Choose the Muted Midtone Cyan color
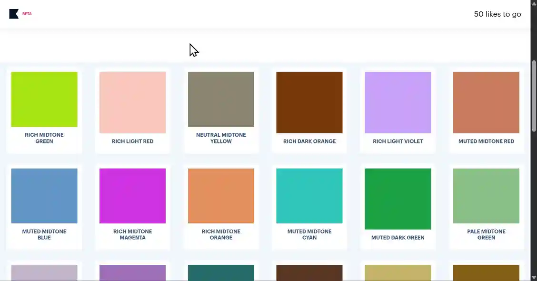This screenshot has height=281, width=537. click(309, 196)
